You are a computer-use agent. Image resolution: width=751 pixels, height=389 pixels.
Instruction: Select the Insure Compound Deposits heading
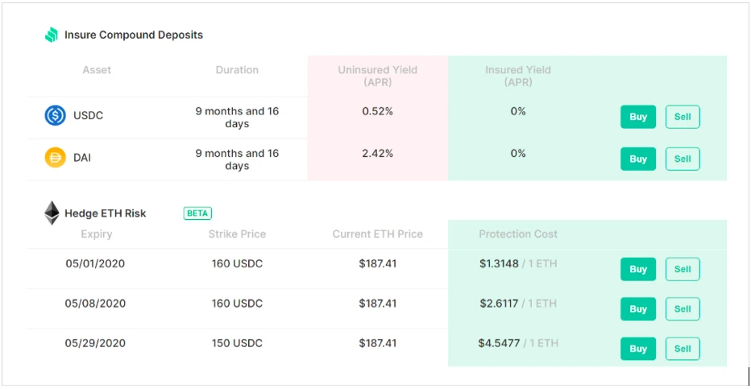coord(134,35)
